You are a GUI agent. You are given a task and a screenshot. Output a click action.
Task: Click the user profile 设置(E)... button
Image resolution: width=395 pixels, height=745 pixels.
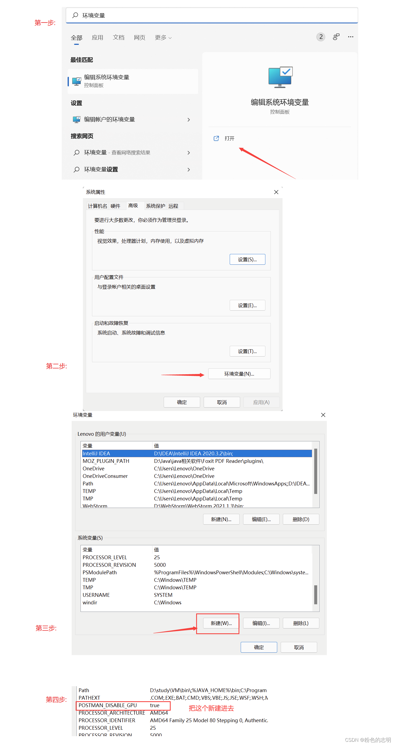[x=247, y=306]
